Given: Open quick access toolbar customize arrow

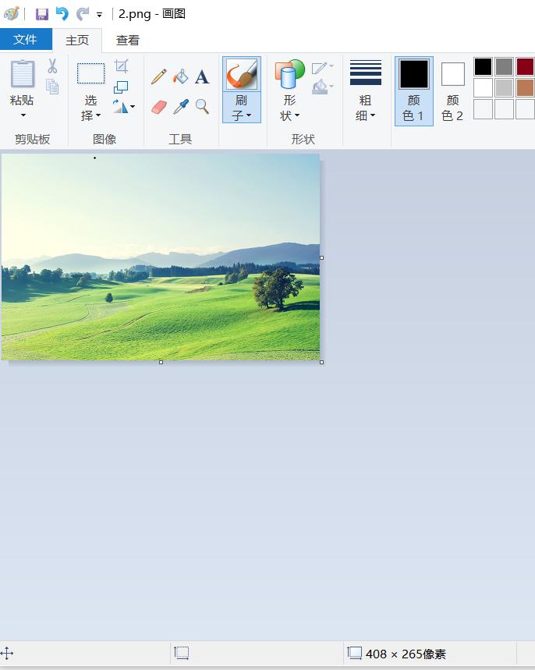Looking at the screenshot, I should [x=99, y=15].
